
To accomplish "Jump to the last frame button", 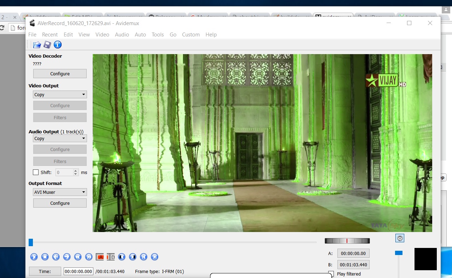I will point(155,257).
